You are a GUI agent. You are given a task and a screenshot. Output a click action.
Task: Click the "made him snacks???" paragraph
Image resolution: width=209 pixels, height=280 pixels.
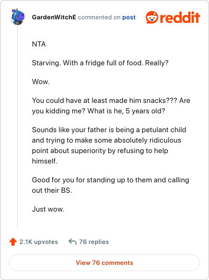[111, 106]
